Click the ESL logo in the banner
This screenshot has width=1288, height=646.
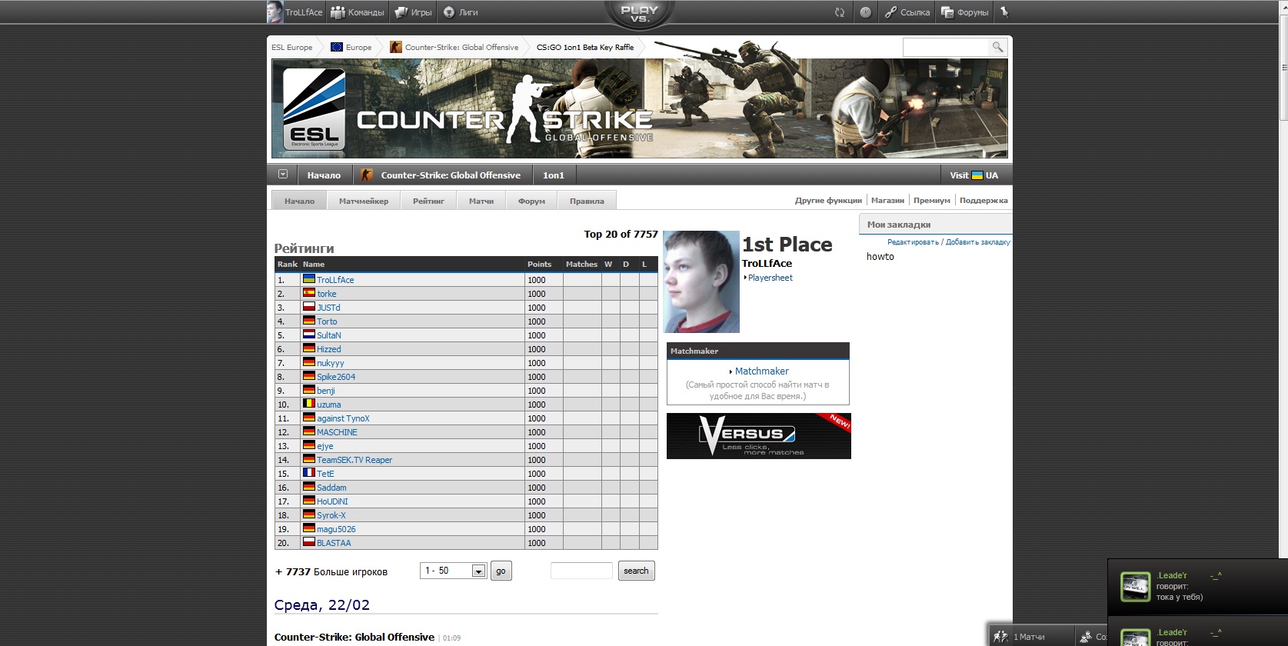[314, 108]
